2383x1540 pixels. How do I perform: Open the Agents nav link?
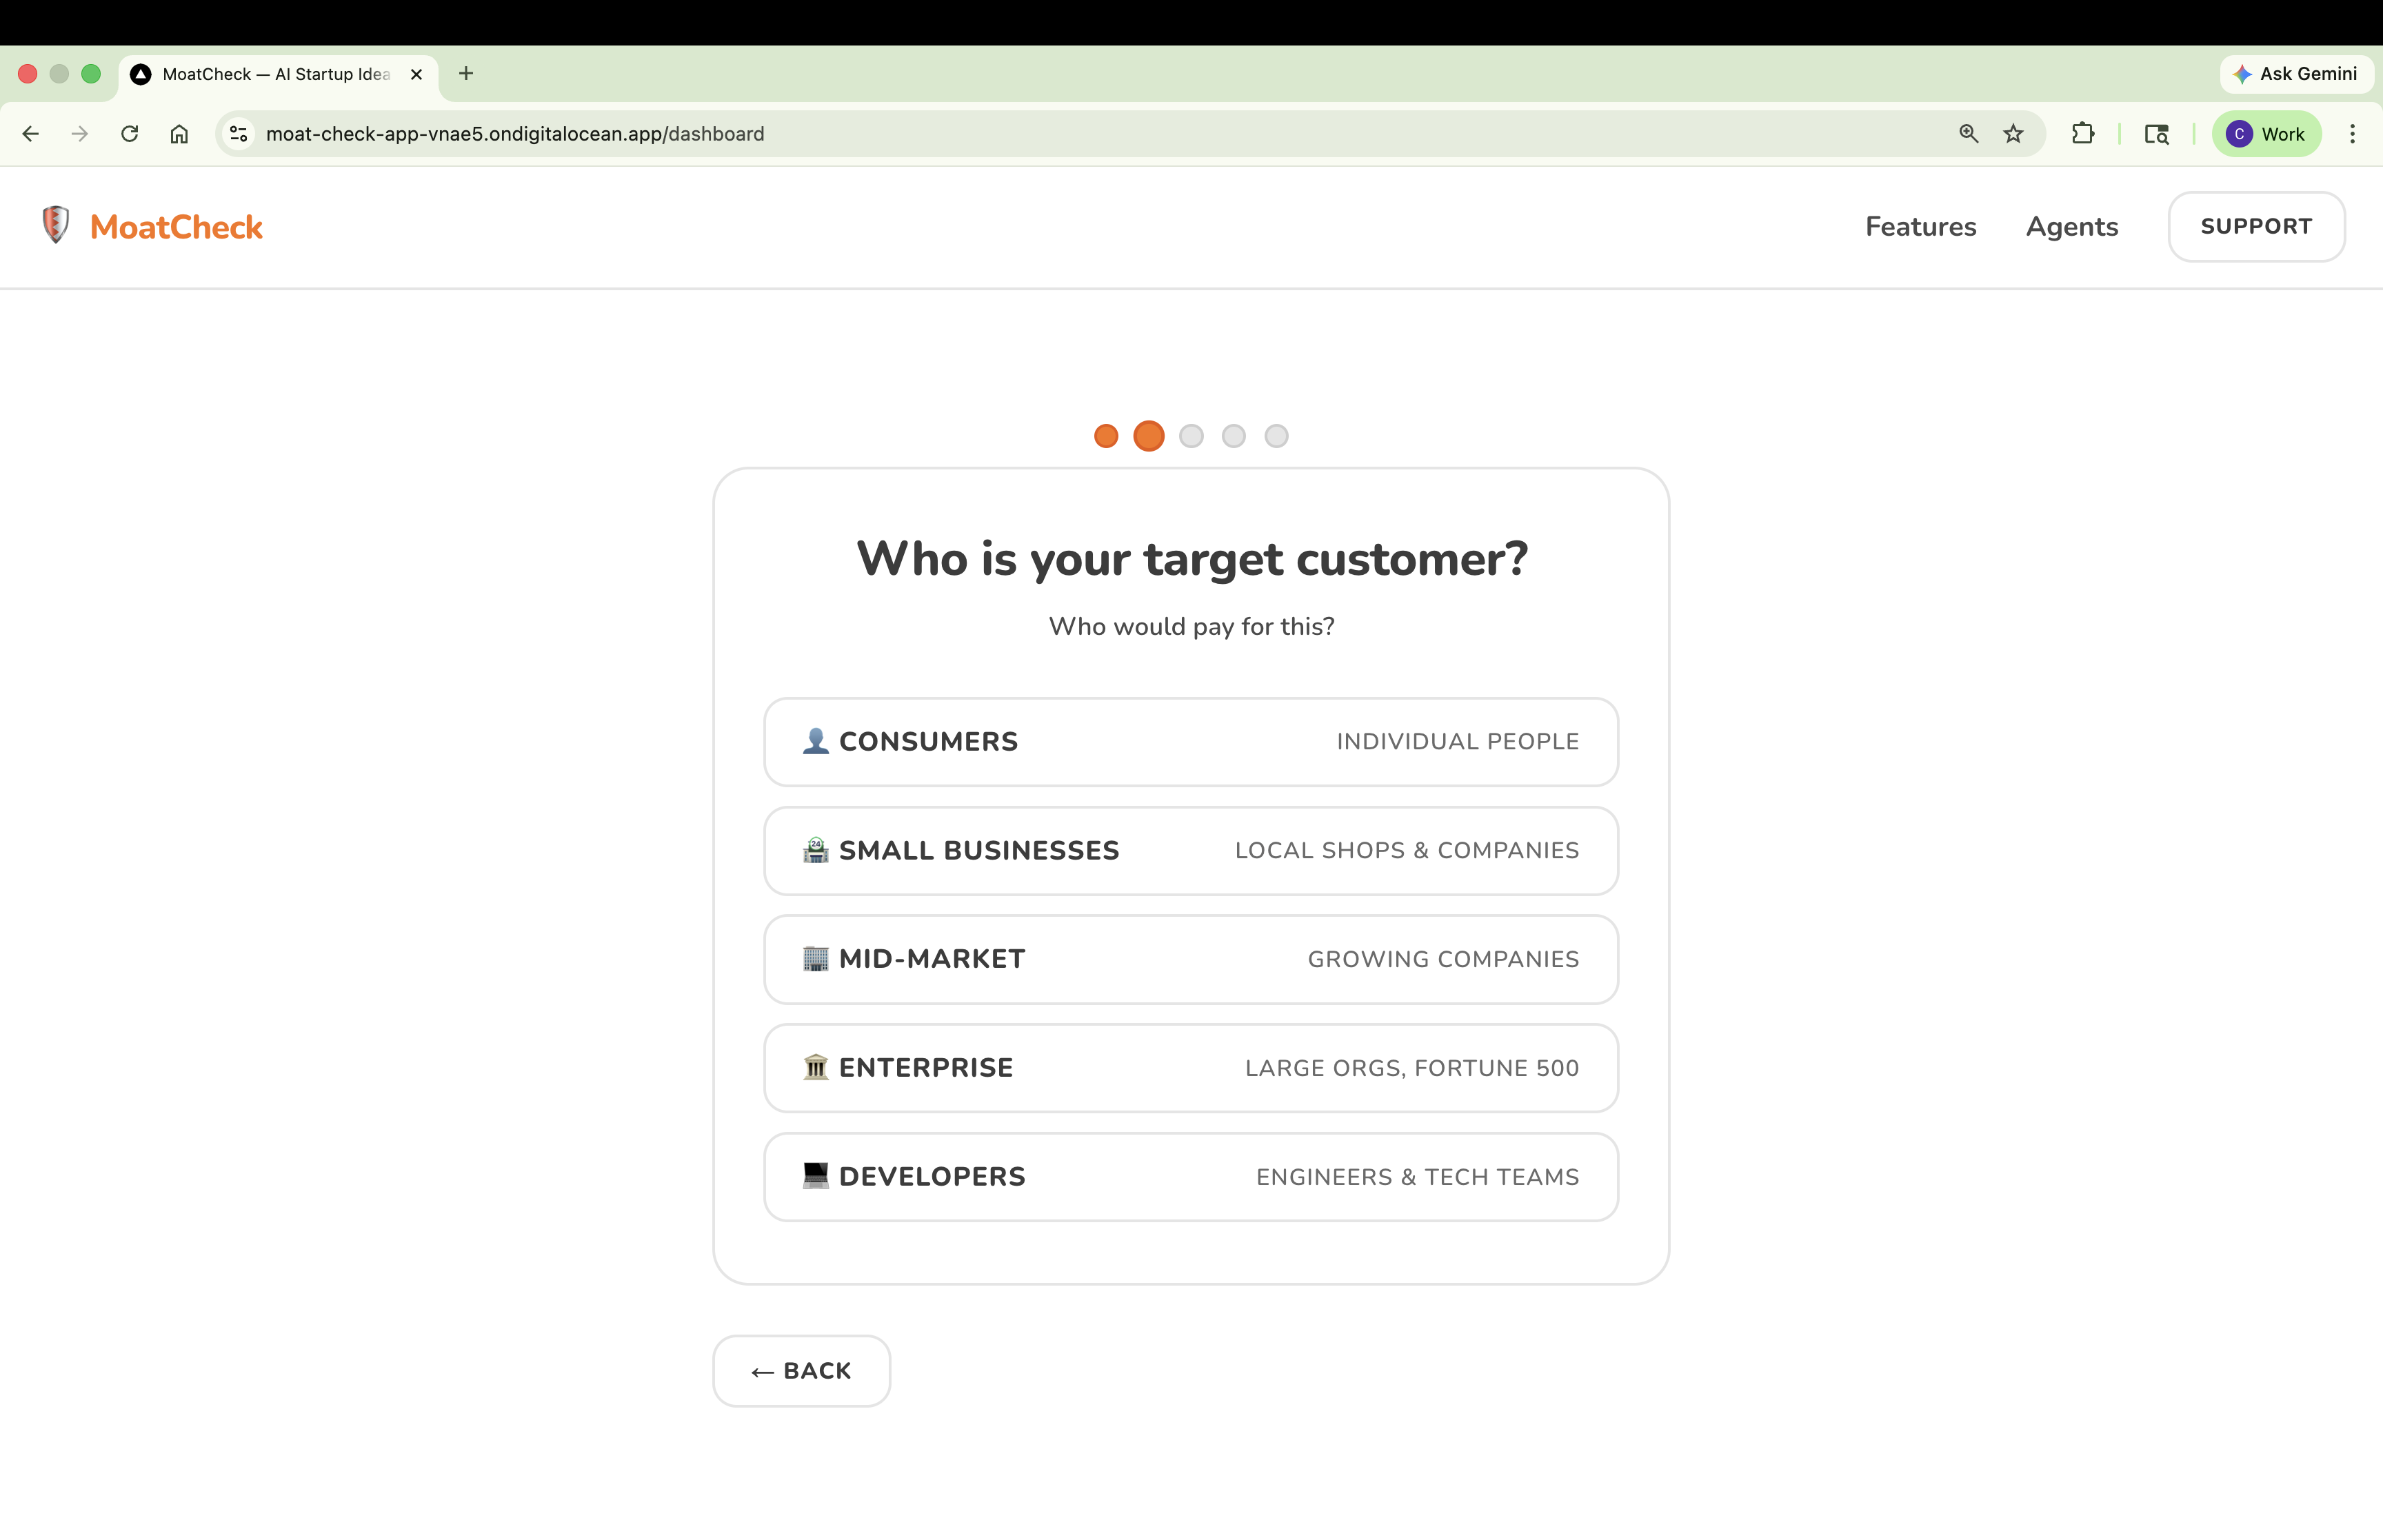click(2071, 227)
